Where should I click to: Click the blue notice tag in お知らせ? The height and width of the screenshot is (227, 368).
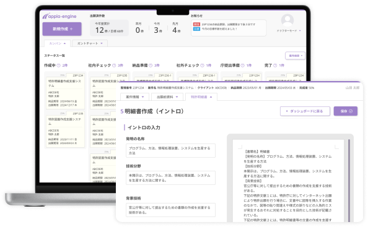coord(196,29)
